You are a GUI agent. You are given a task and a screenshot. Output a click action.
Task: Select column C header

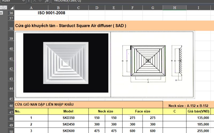78,8
